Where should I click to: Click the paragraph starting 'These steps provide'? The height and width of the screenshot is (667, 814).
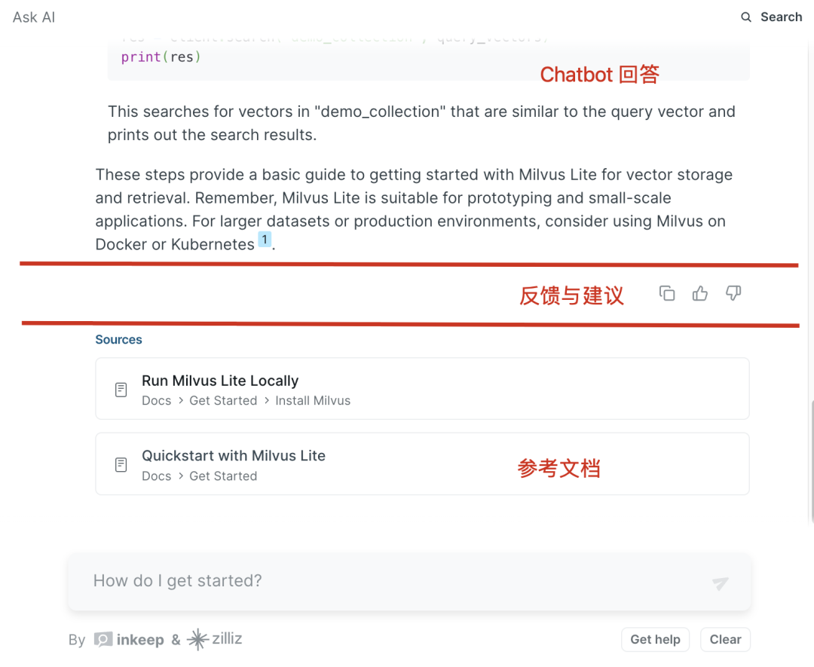(x=414, y=210)
